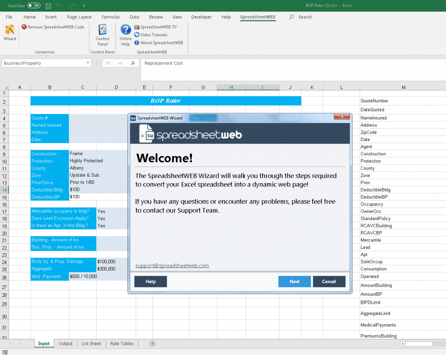Open the Review tab

coord(156,17)
